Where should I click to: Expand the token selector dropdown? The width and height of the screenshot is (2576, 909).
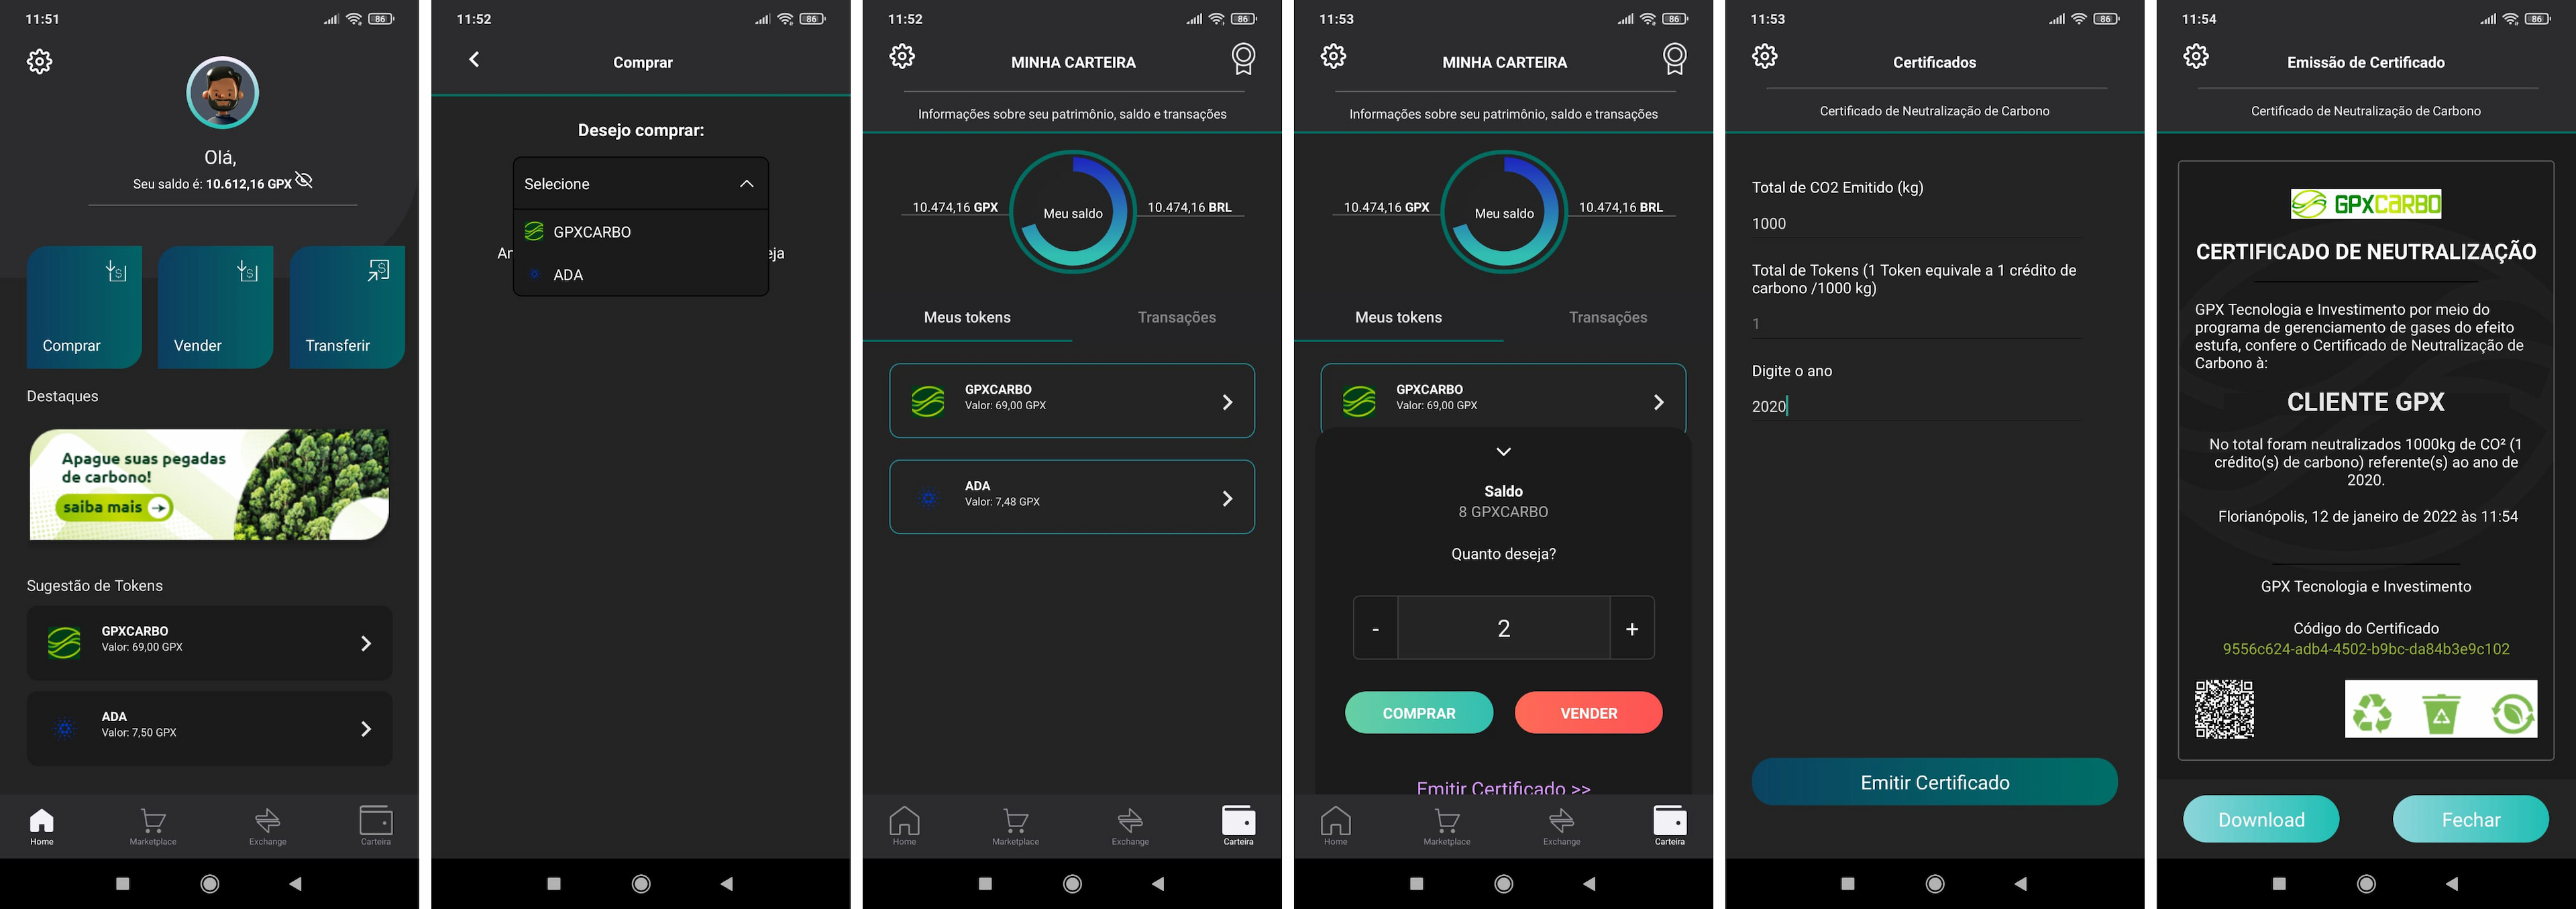[x=639, y=182]
